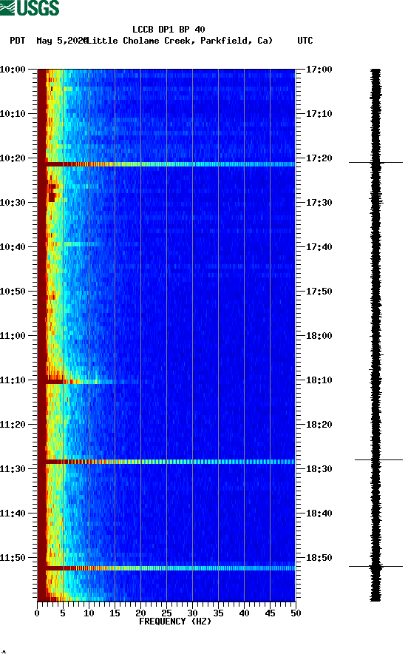Click the 10:50 PDT time label
408x660 pixels.
pyautogui.click(x=13, y=292)
